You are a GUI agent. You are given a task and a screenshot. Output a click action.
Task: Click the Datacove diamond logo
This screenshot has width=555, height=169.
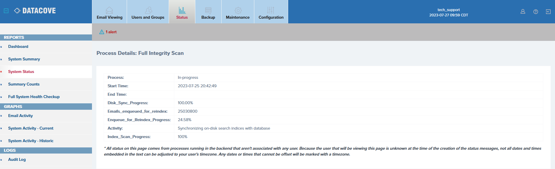17,11
